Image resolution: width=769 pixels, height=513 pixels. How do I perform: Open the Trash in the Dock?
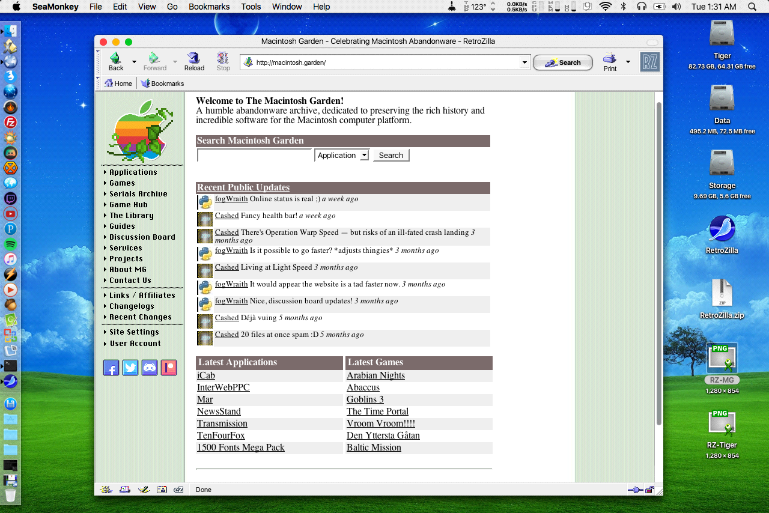(10, 495)
